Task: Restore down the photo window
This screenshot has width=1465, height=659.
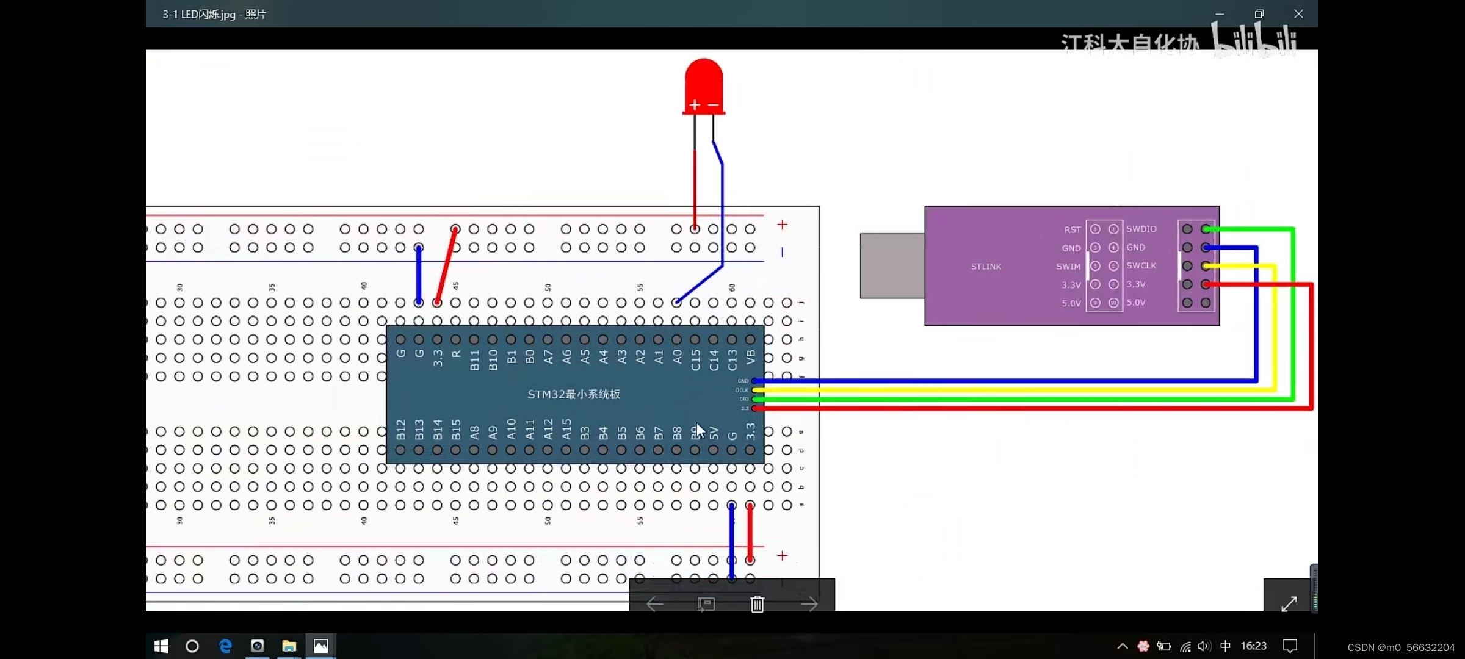Action: pos(1259,14)
